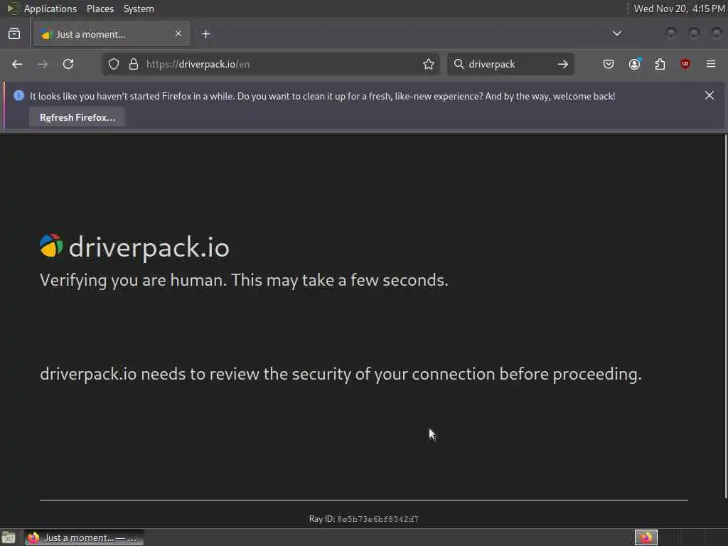This screenshot has height=546, width=728.
Task: Open tracking protection shield icon
Action: 114,64
